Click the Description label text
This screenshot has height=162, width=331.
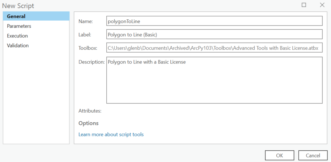click(91, 62)
